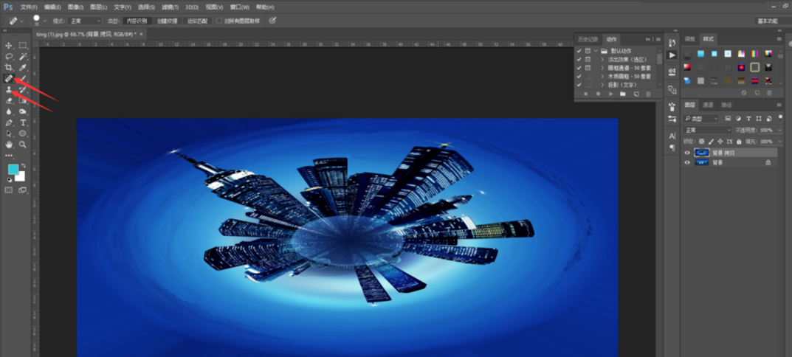Click the 近似匹配 type button
Viewport: 792px width, 357px height.
(198, 21)
